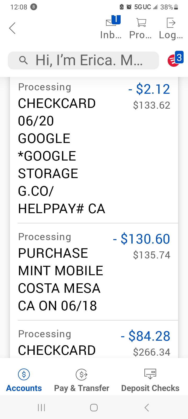Screen dimensions: 188x419
Task: Tap the search magnifier icon
Action: (23, 60)
